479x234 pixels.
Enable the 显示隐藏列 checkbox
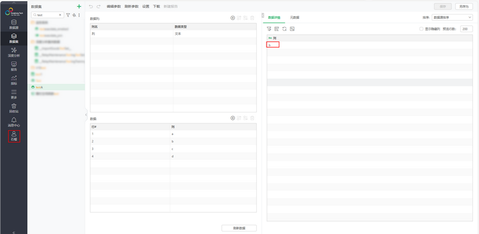tap(421, 29)
